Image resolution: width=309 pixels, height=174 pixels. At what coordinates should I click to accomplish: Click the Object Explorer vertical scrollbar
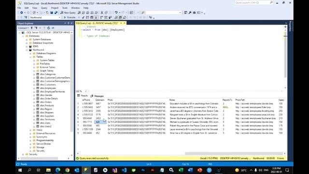(72, 83)
